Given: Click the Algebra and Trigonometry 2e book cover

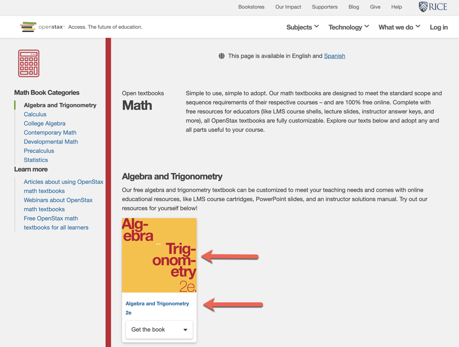Looking at the screenshot, I should coord(159,255).
